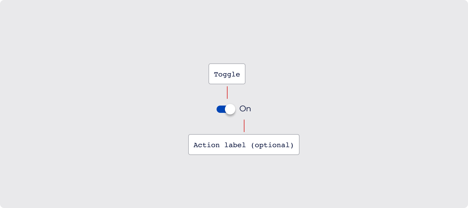
Task: Click the left rounded end of toggle track
Action: click(218, 109)
